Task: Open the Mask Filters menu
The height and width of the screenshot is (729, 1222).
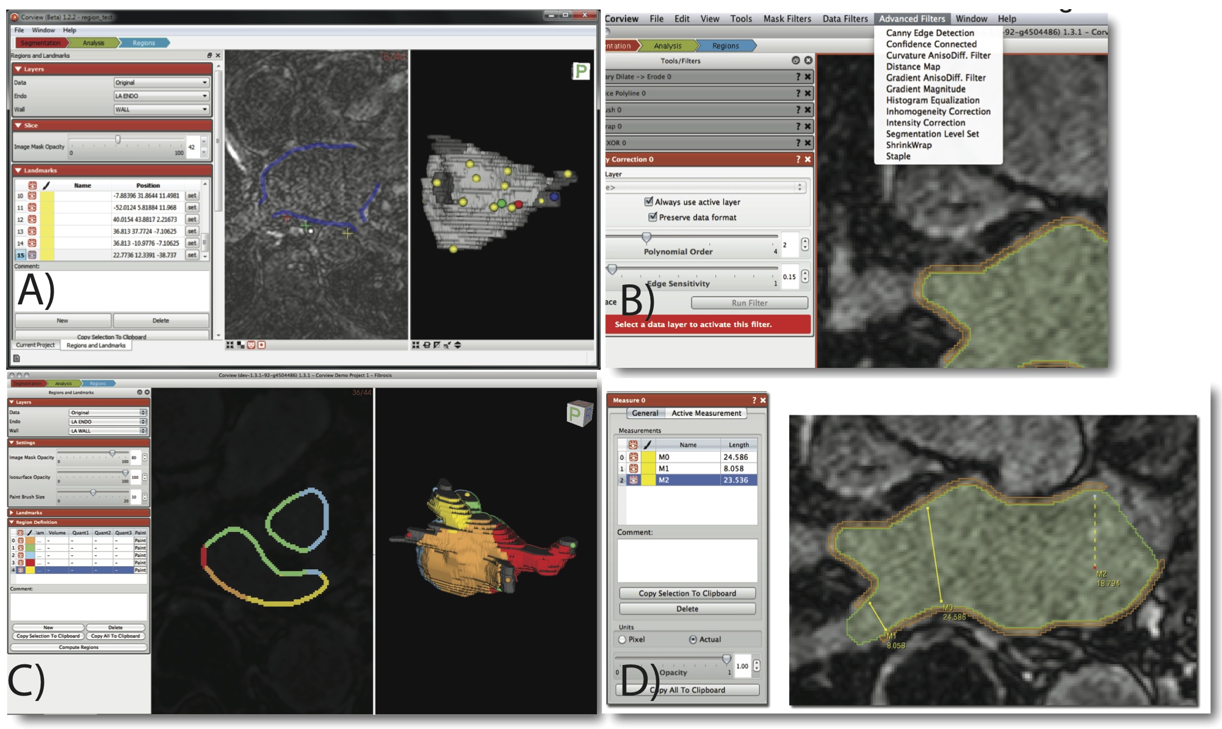Action: point(787,19)
